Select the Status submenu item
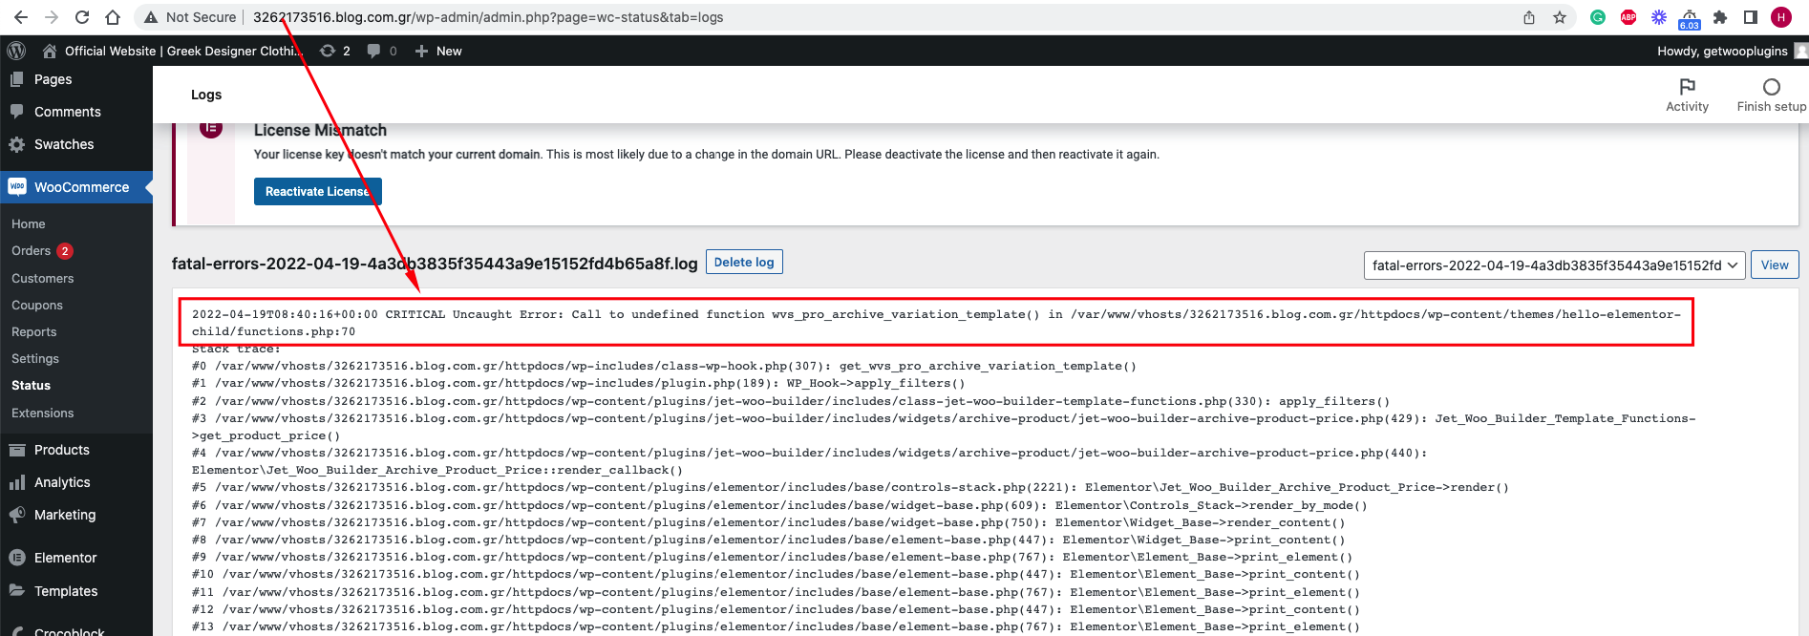The width and height of the screenshot is (1809, 636). 32,385
